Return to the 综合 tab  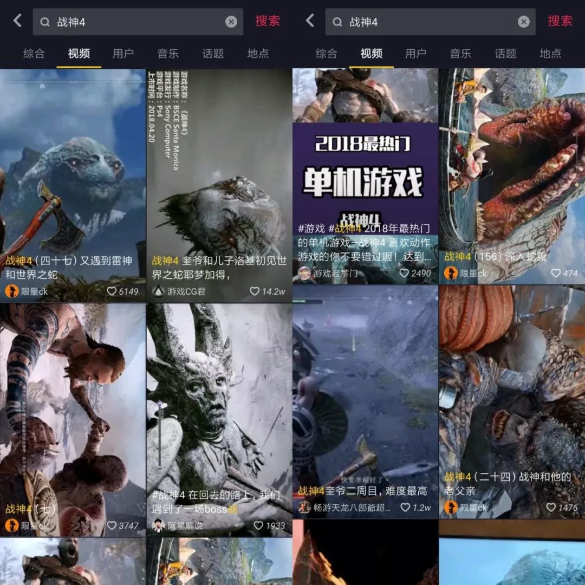point(34,54)
